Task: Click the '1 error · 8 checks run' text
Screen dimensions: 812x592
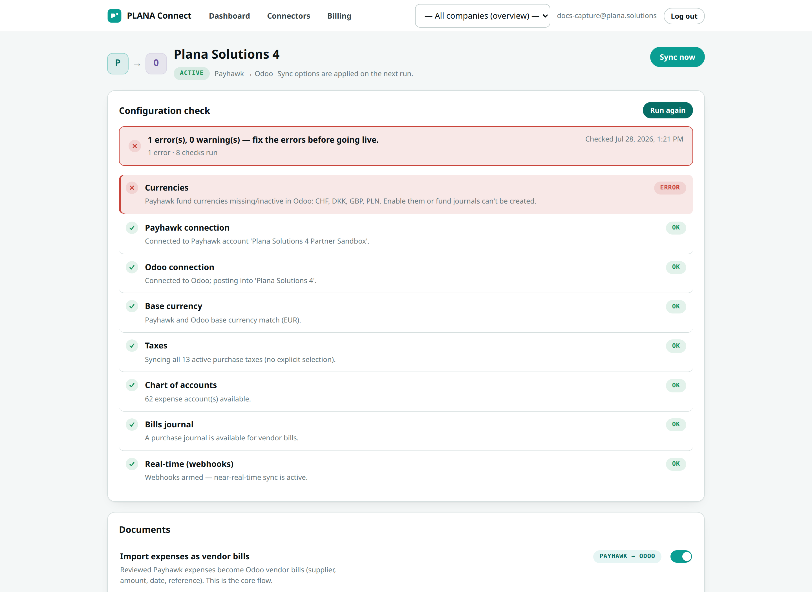Action: [182, 153]
